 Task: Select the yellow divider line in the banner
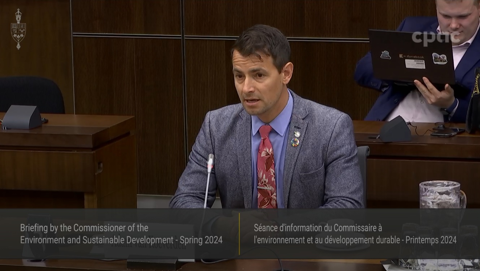239,233
